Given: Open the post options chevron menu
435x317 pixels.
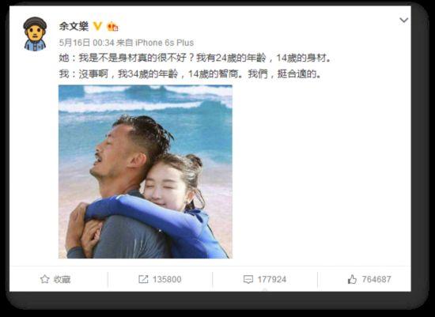Looking at the screenshot, I should [403, 21].
